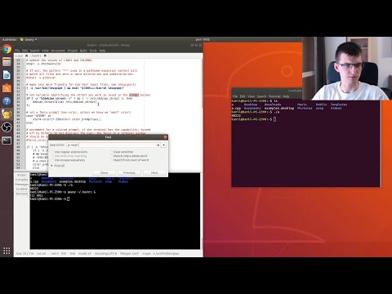This screenshot has height=294, width=392.
Task: Switch to the a.cpp document tab
Action: pos(19,56)
